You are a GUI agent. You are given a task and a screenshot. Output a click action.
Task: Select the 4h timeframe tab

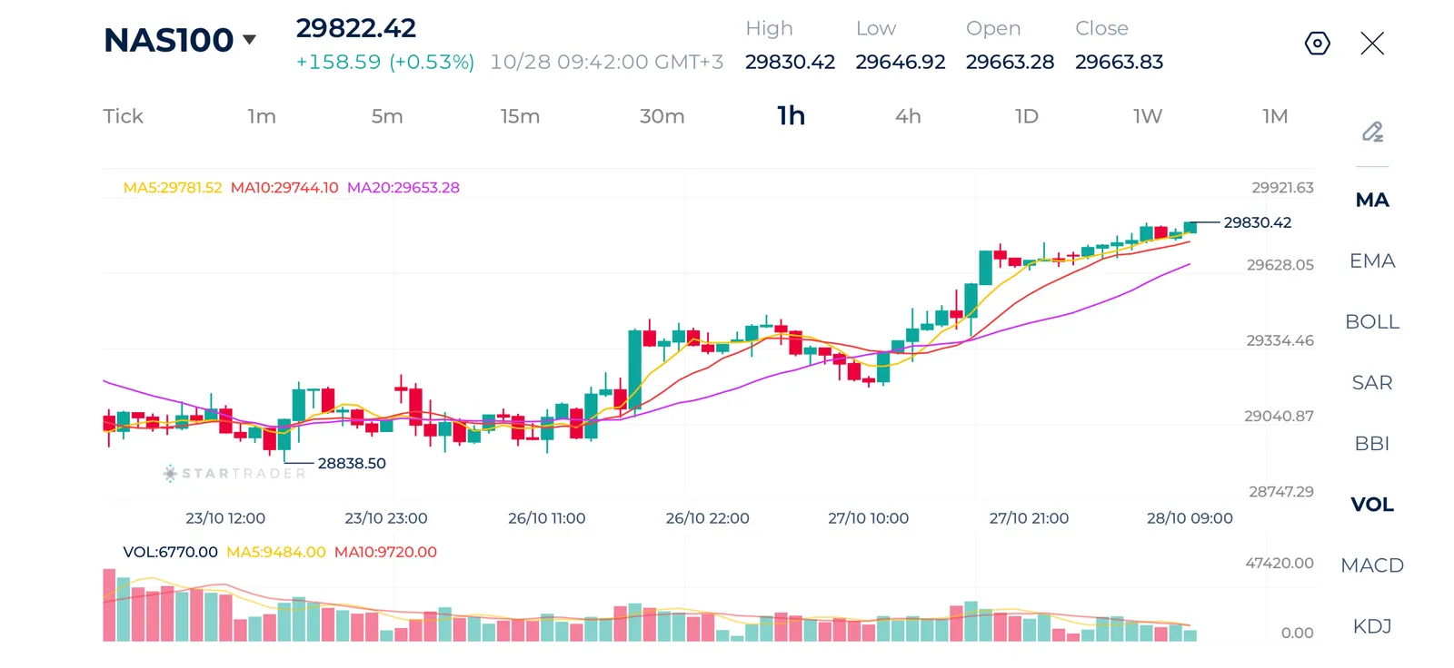coord(908,116)
